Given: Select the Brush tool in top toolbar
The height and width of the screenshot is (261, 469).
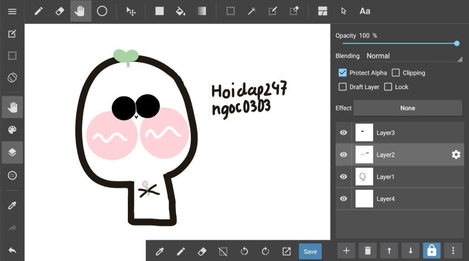Looking at the screenshot, I should 38,11.
